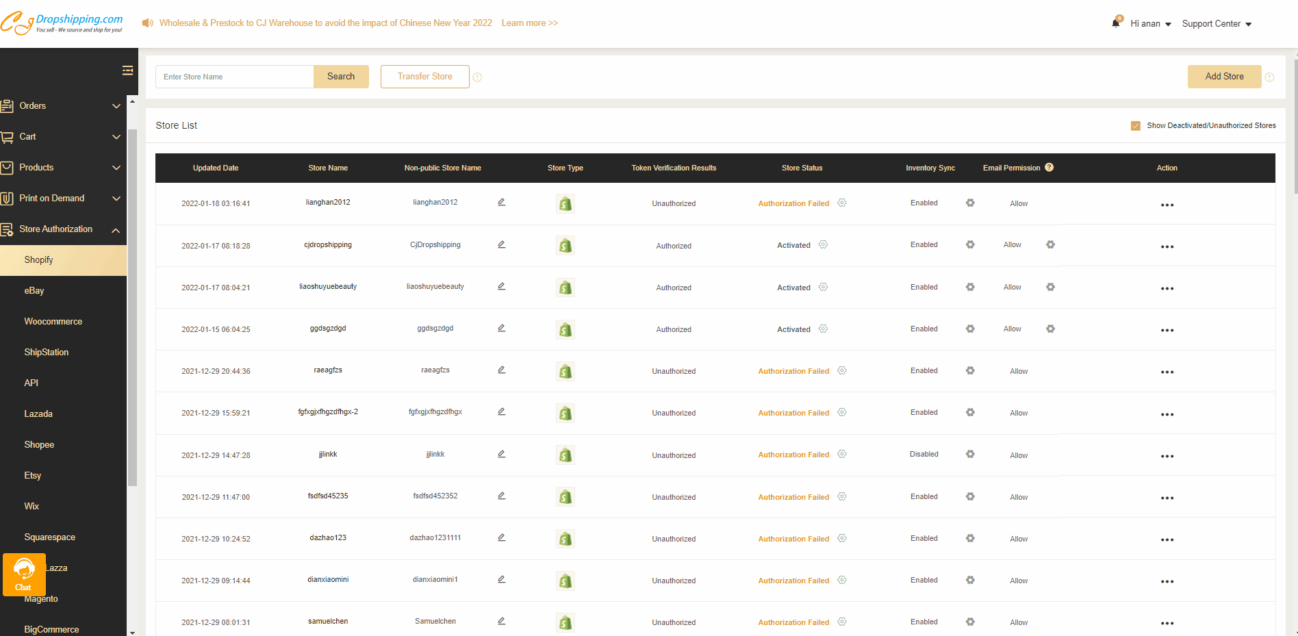Open the chat support widget
1298x636 pixels.
[24, 574]
